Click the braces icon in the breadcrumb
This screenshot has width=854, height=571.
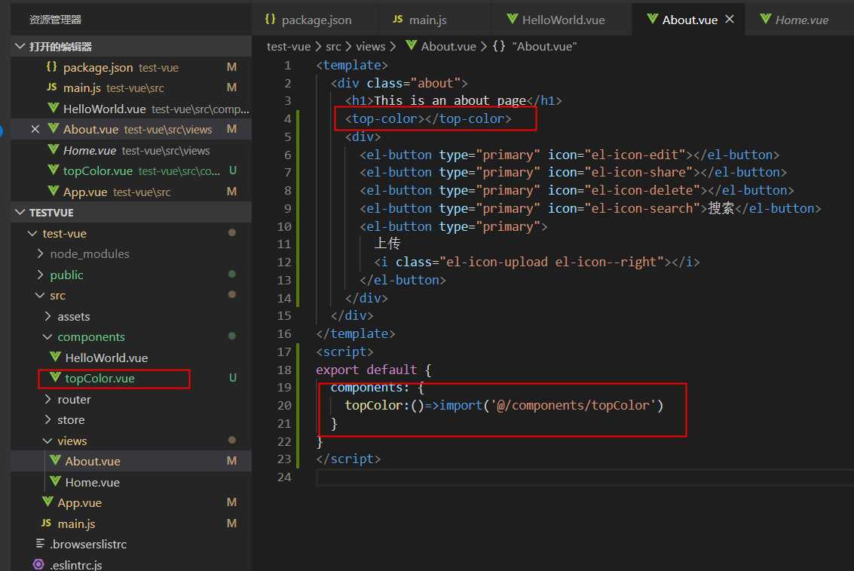point(498,46)
